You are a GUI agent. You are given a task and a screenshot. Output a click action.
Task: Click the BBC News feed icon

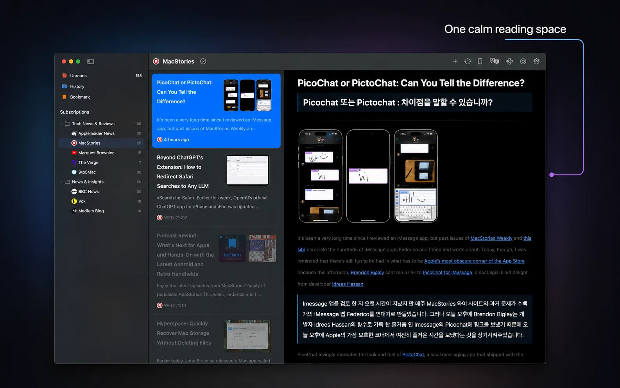[x=74, y=192]
